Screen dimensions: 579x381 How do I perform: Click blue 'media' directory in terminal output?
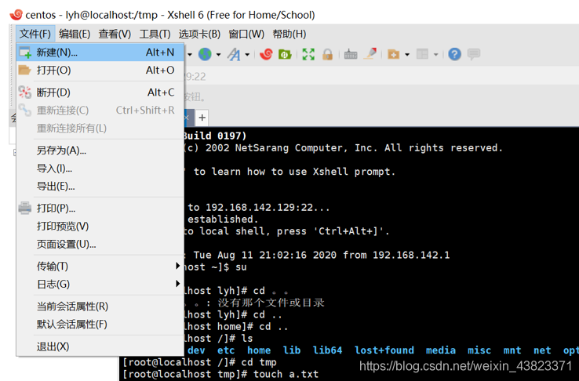(x=441, y=350)
